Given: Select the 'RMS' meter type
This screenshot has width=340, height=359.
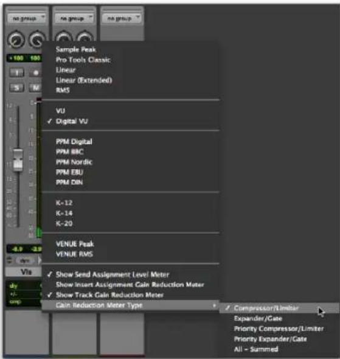Looking at the screenshot, I should (63, 90).
